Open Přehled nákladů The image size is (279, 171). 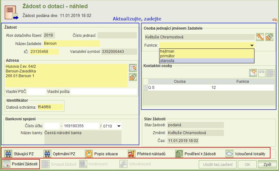147,154
